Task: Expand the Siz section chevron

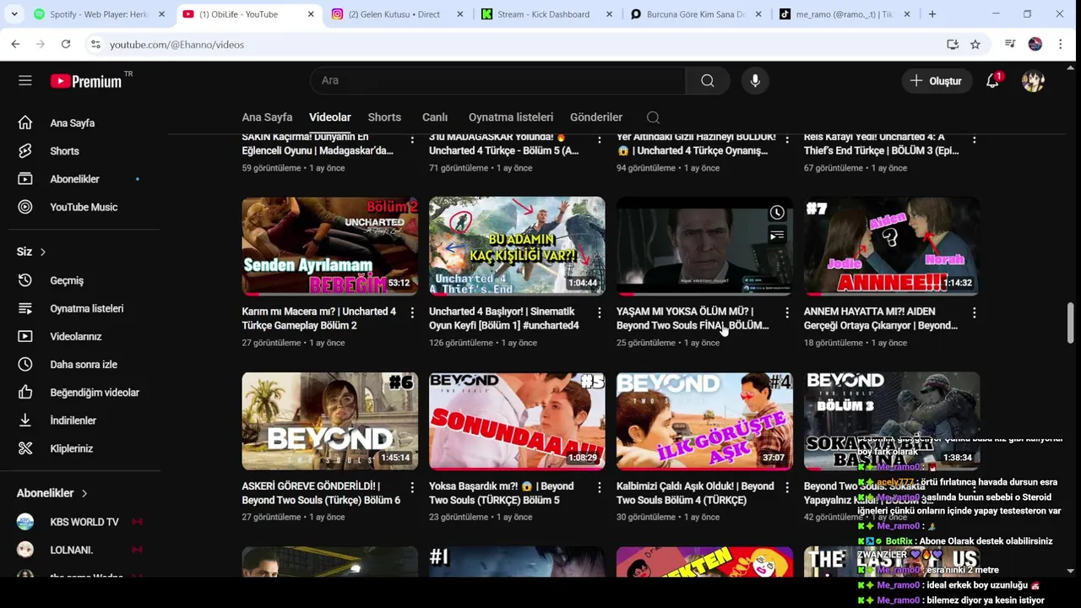Action: pos(42,252)
